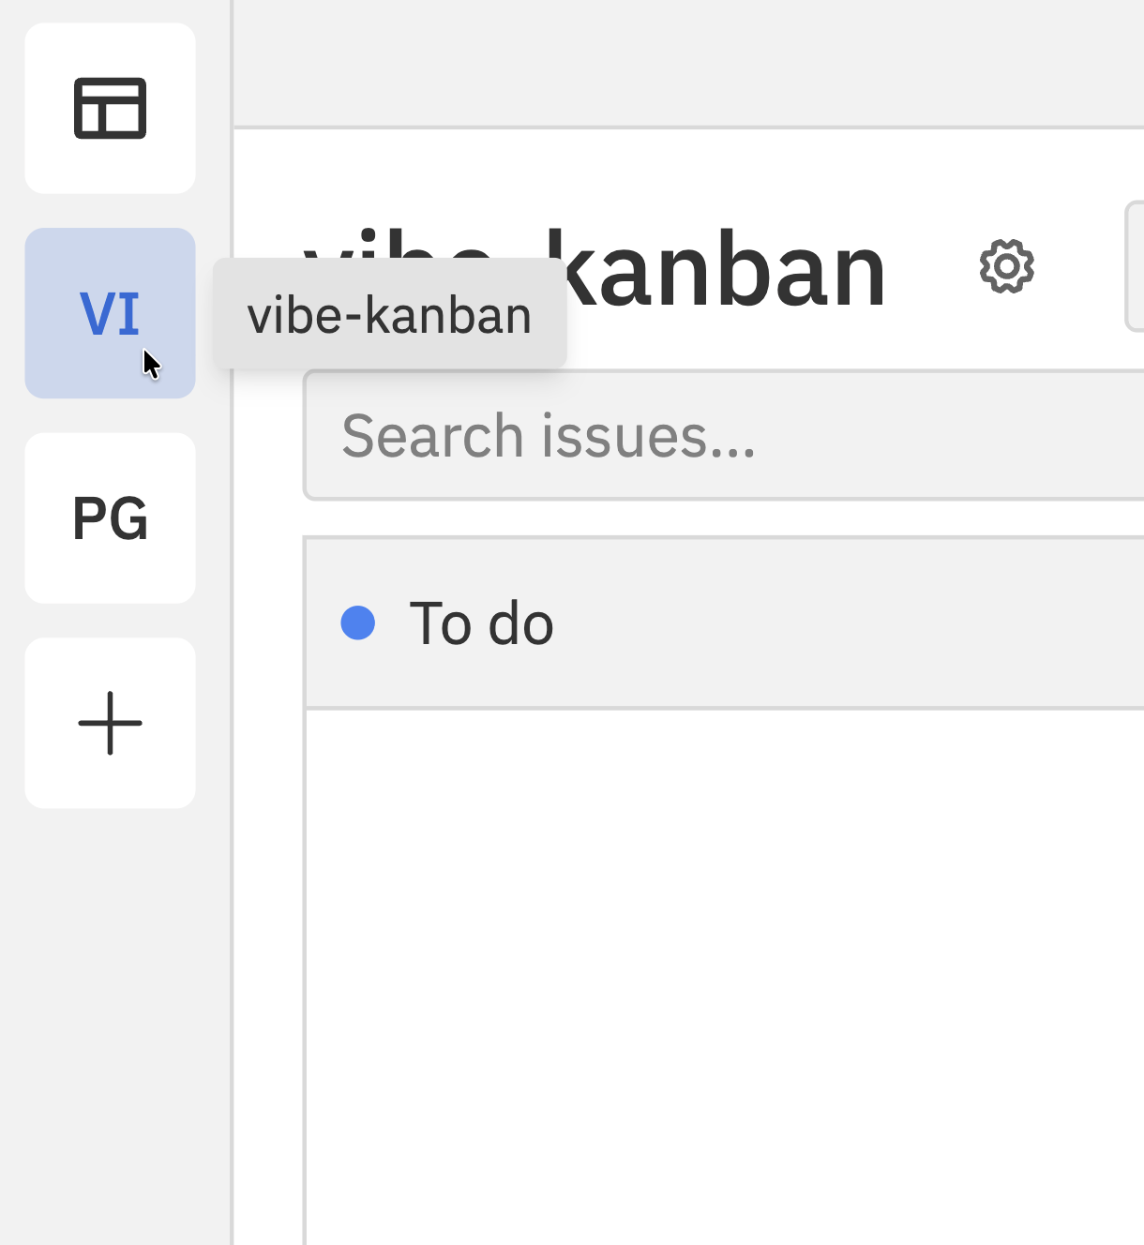Activate the highlighted VI sidebar tile
1144x1245 pixels.
tap(110, 313)
